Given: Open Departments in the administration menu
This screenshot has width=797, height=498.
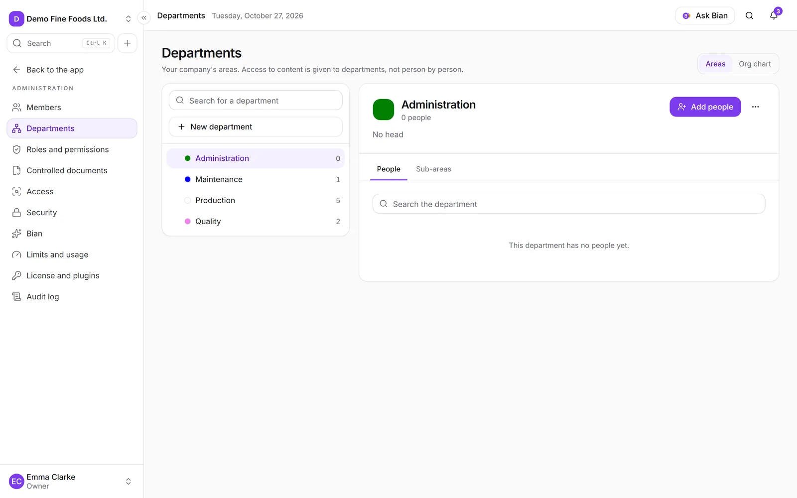Looking at the screenshot, I should [x=72, y=128].
